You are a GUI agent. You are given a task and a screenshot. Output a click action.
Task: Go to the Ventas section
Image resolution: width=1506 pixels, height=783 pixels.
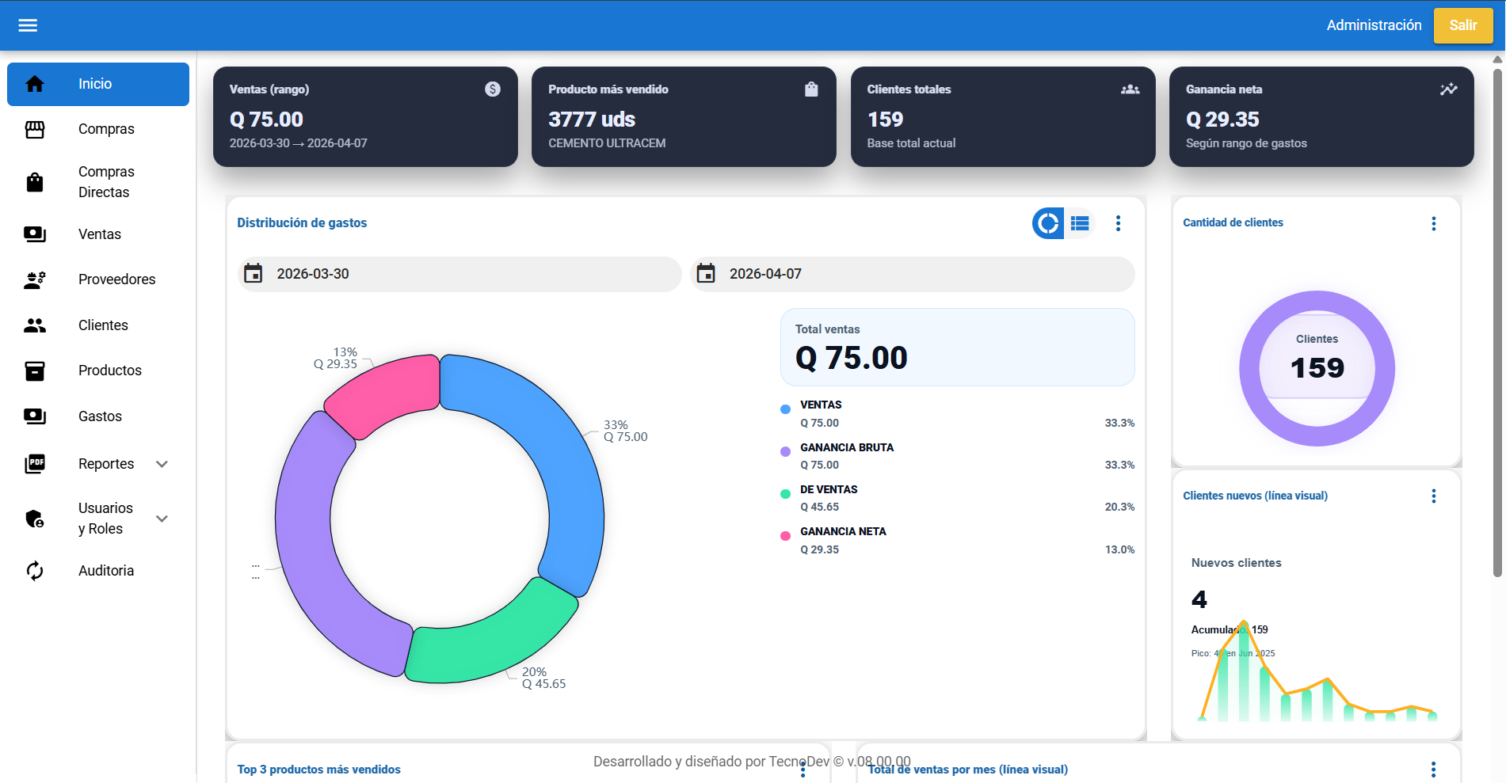[100, 234]
